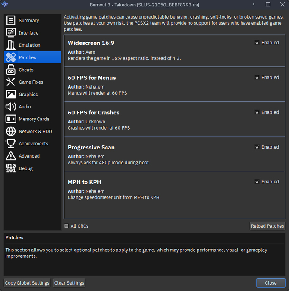Click the Author: Aero_ line
The height and width of the screenshot is (291, 289).
(82, 52)
